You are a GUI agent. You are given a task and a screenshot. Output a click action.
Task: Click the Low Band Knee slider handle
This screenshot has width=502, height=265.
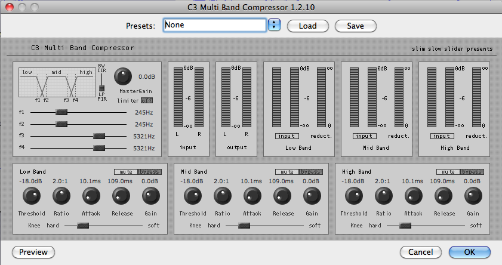click(83, 226)
